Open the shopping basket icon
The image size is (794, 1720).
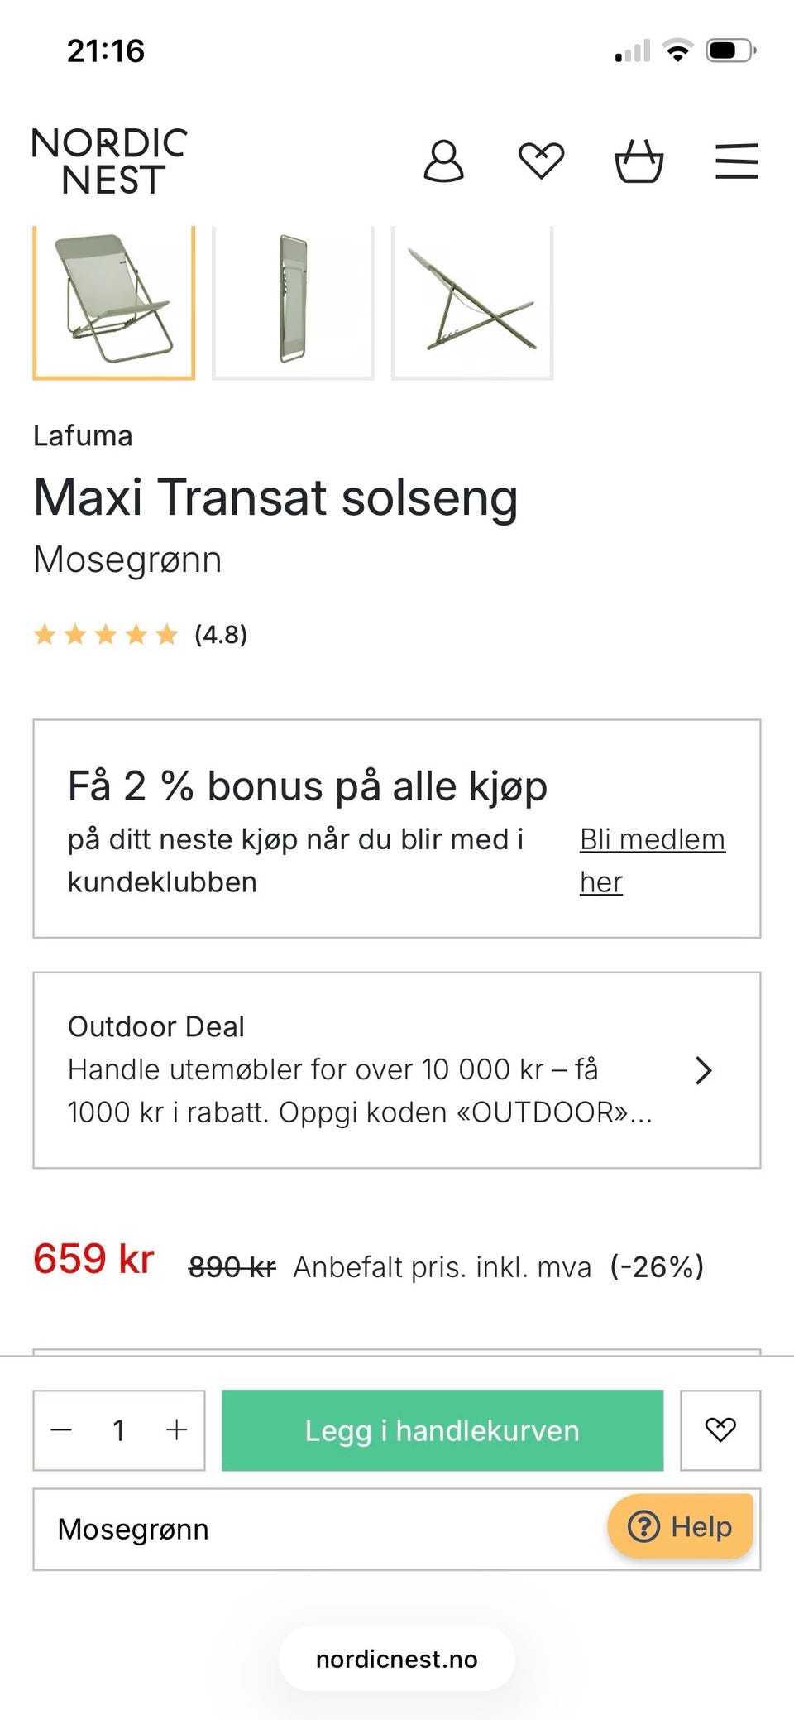pyautogui.click(x=639, y=161)
